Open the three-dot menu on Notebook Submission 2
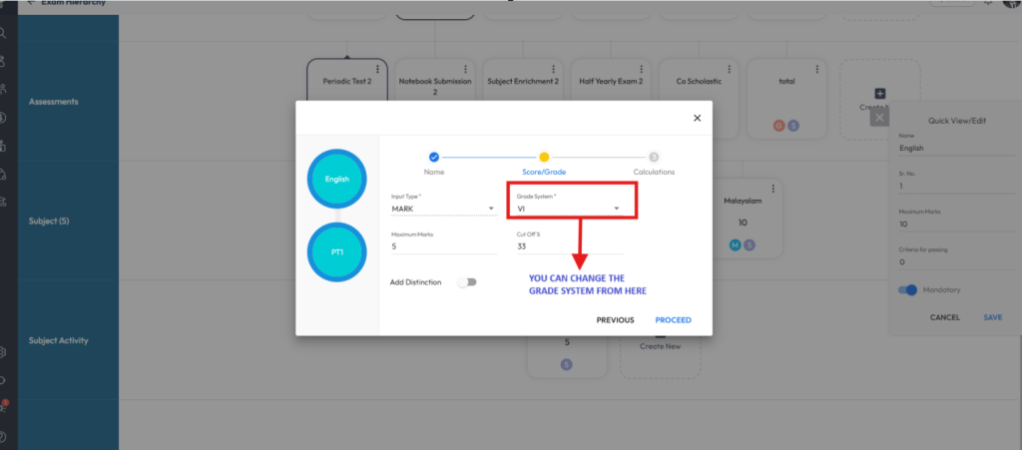The width and height of the screenshot is (1022, 450). pos(466,69)
